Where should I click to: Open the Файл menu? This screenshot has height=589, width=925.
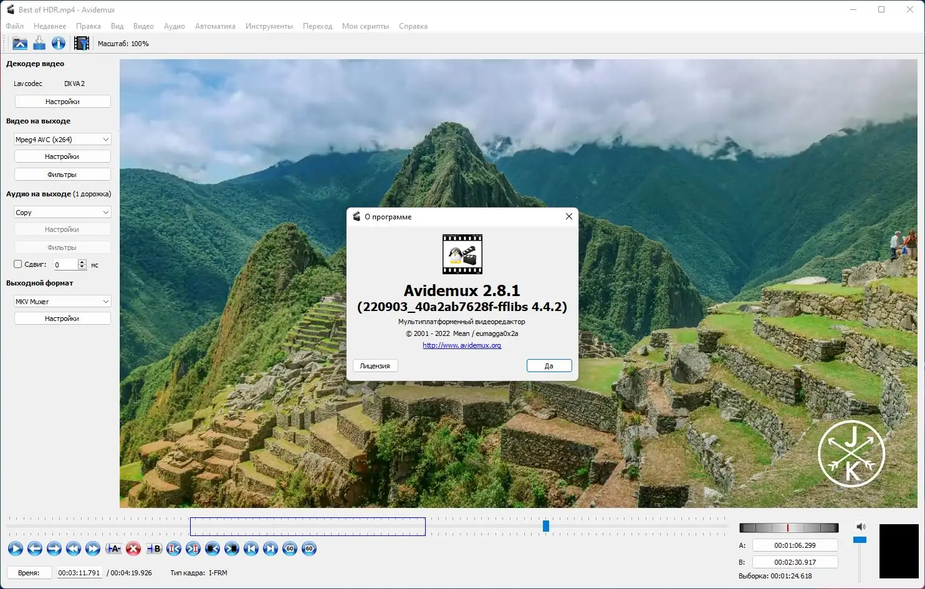tap(14, 26)
